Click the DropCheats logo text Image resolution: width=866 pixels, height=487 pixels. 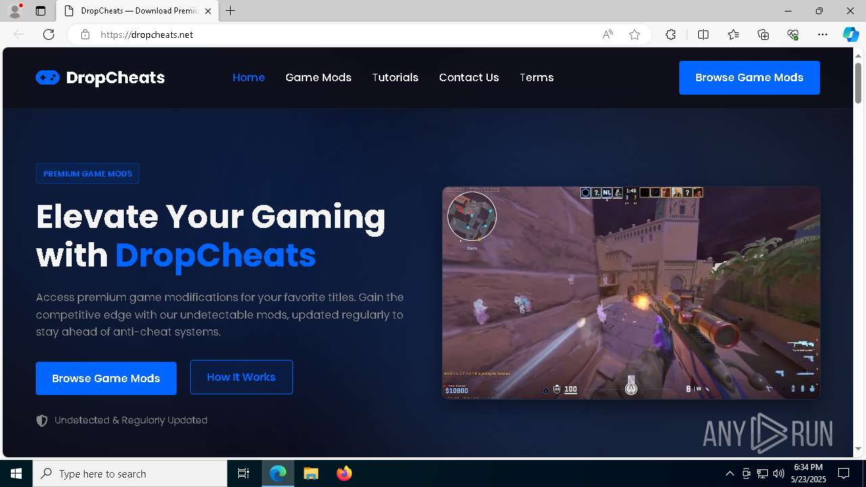click(x=116, y=78)
